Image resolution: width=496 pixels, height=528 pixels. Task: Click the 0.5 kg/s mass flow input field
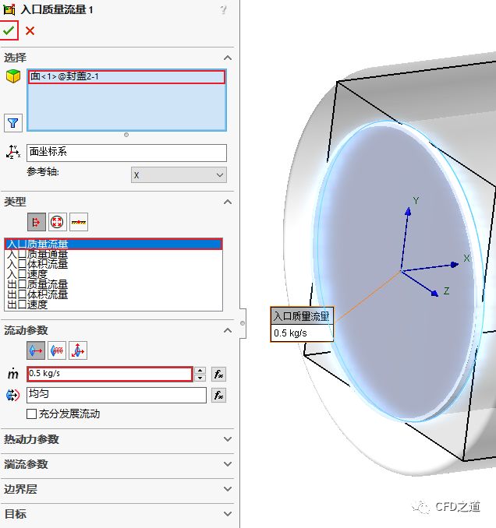[110, 374]
